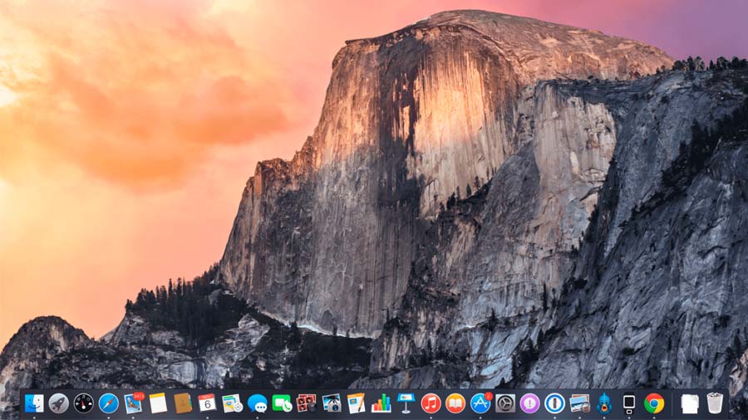Open Calendar showing date 6

tap(207, 403)
